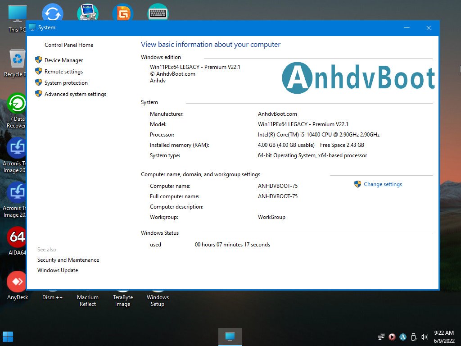461x346 pixels.
Task: Click on-screen keyboard desktop icon
Action: point(158,12)
